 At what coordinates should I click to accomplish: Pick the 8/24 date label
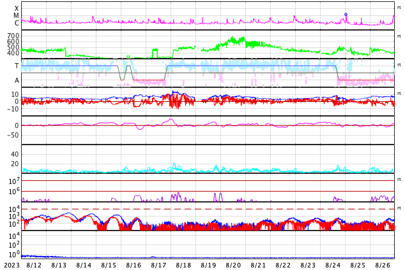pyautogui.click(x=333, y=265)
